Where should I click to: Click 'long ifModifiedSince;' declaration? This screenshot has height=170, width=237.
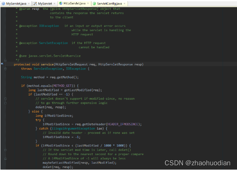pyautogui.click(x=54, y=116)
